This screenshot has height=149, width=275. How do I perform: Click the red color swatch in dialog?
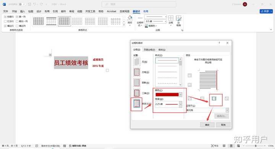coord(167,95)
